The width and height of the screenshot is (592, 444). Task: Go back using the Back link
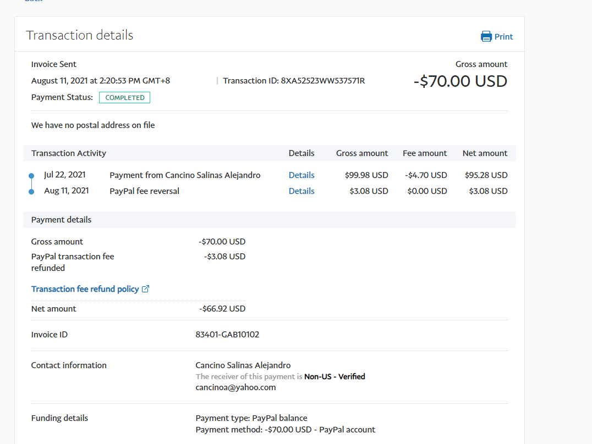(33, 1)
